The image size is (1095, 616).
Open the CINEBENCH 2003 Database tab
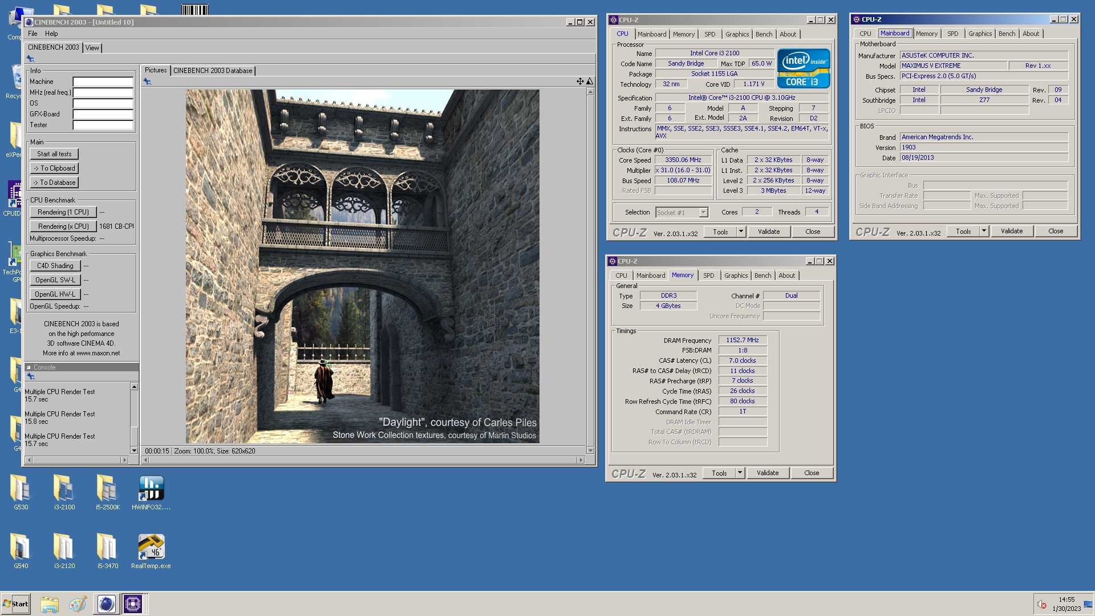213,71
